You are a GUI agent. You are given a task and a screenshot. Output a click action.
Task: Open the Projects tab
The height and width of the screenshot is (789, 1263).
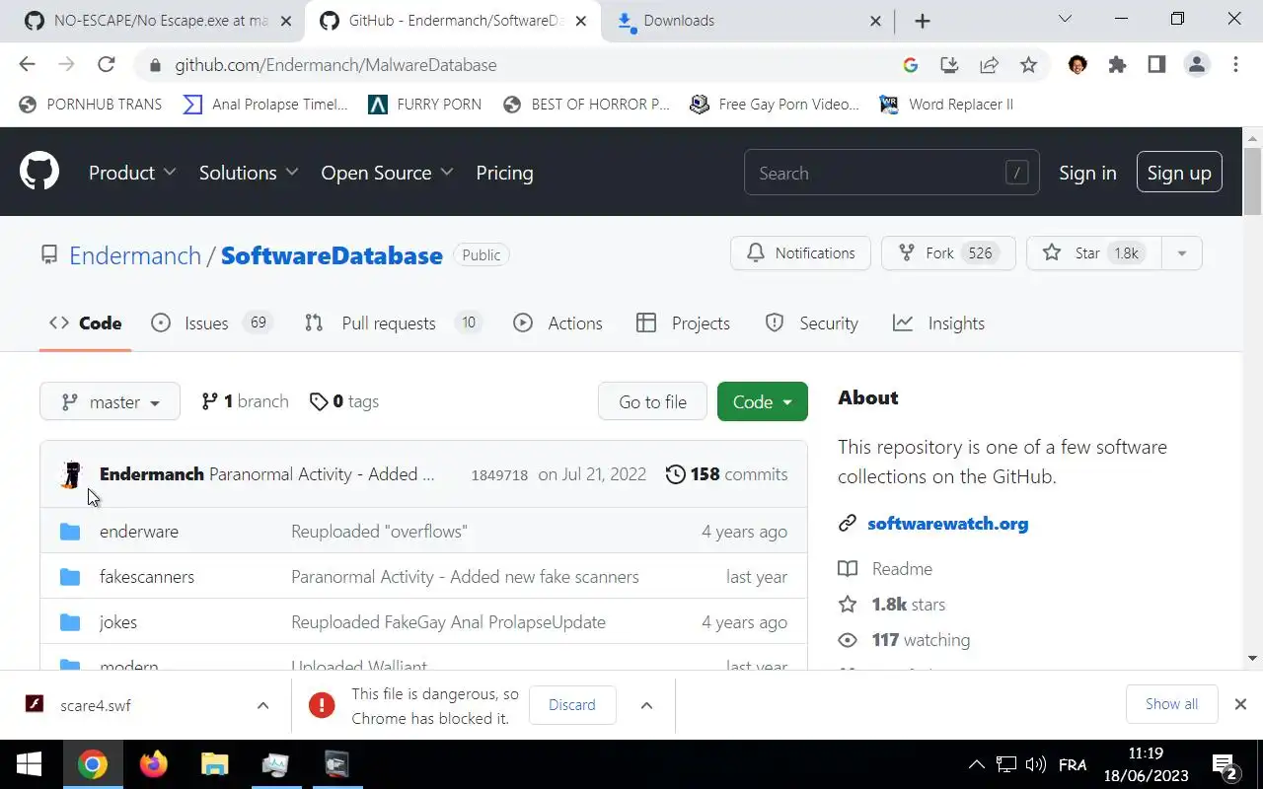(684, 323)
